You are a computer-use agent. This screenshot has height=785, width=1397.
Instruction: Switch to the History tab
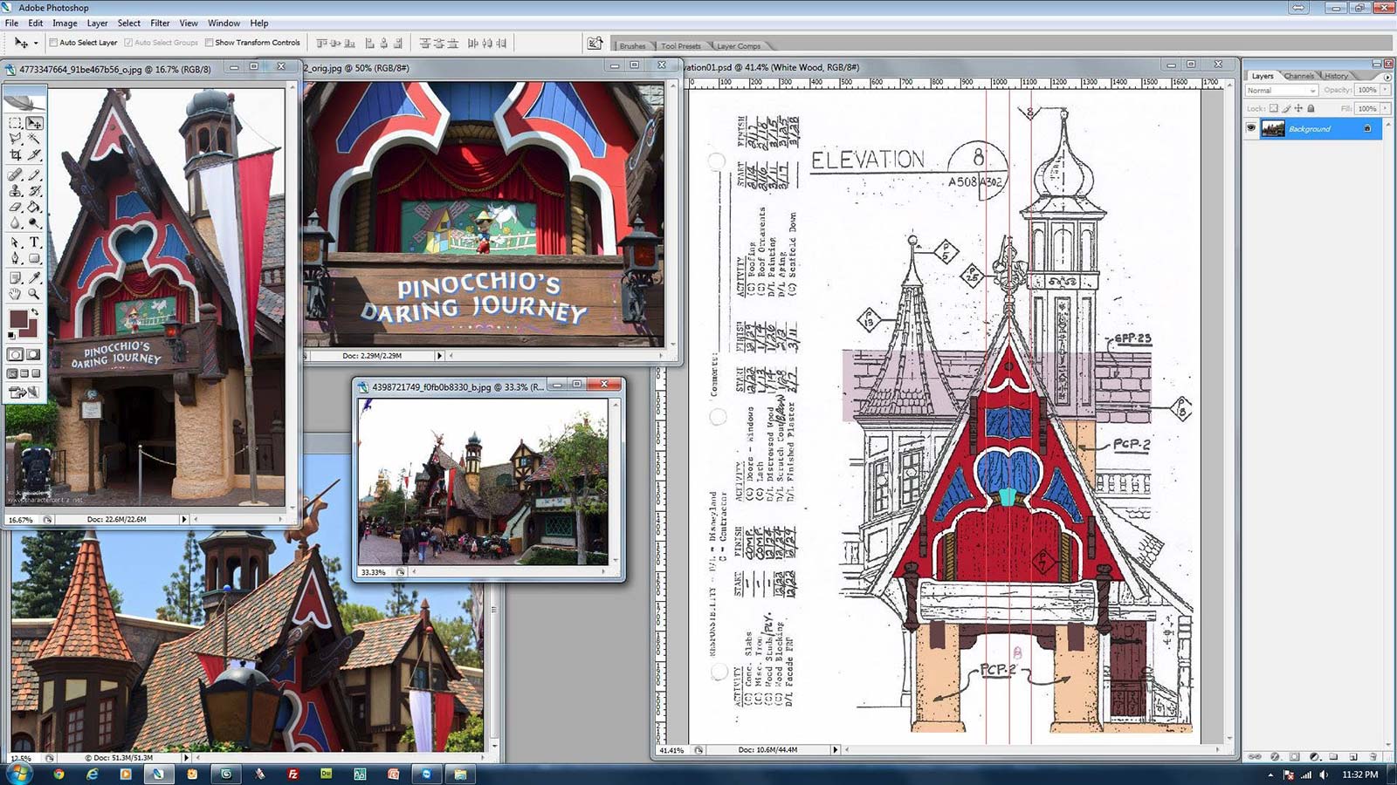[x=1336, y=77]
